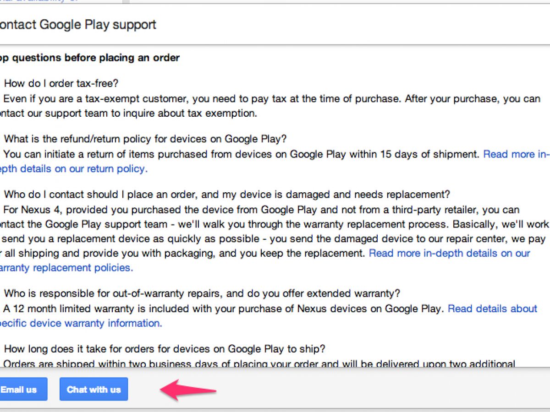Viewport: 550px width, 412px height.
Task: Click the gray footer bar beside the buttons
Action: pos(367,390)
